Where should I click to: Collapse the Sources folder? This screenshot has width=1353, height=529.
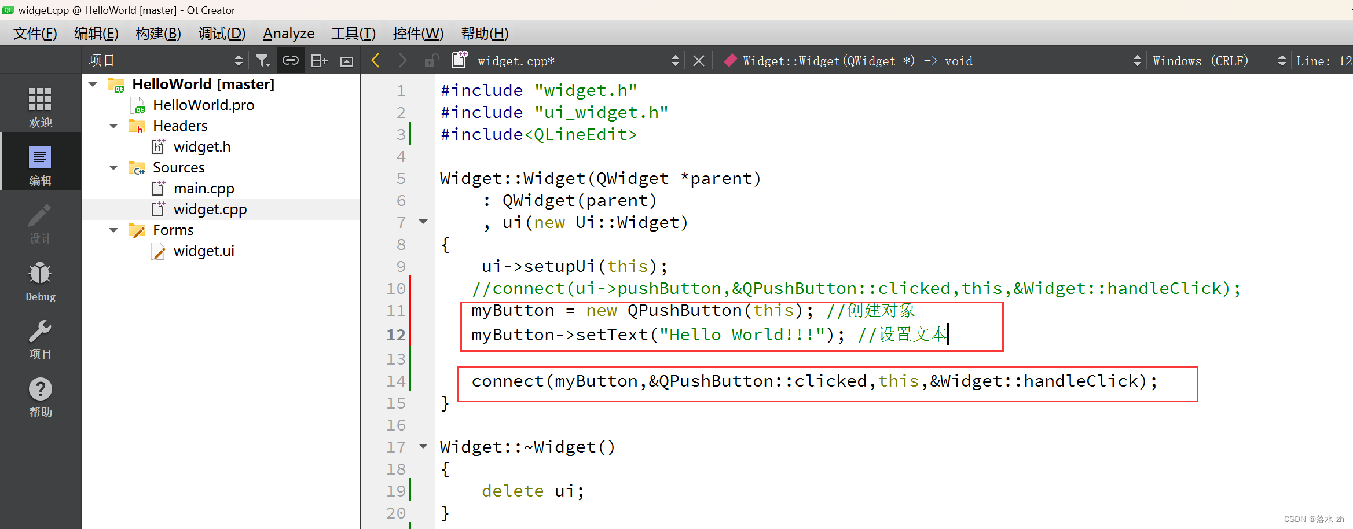pyautogui.click(x=113, y=168)
